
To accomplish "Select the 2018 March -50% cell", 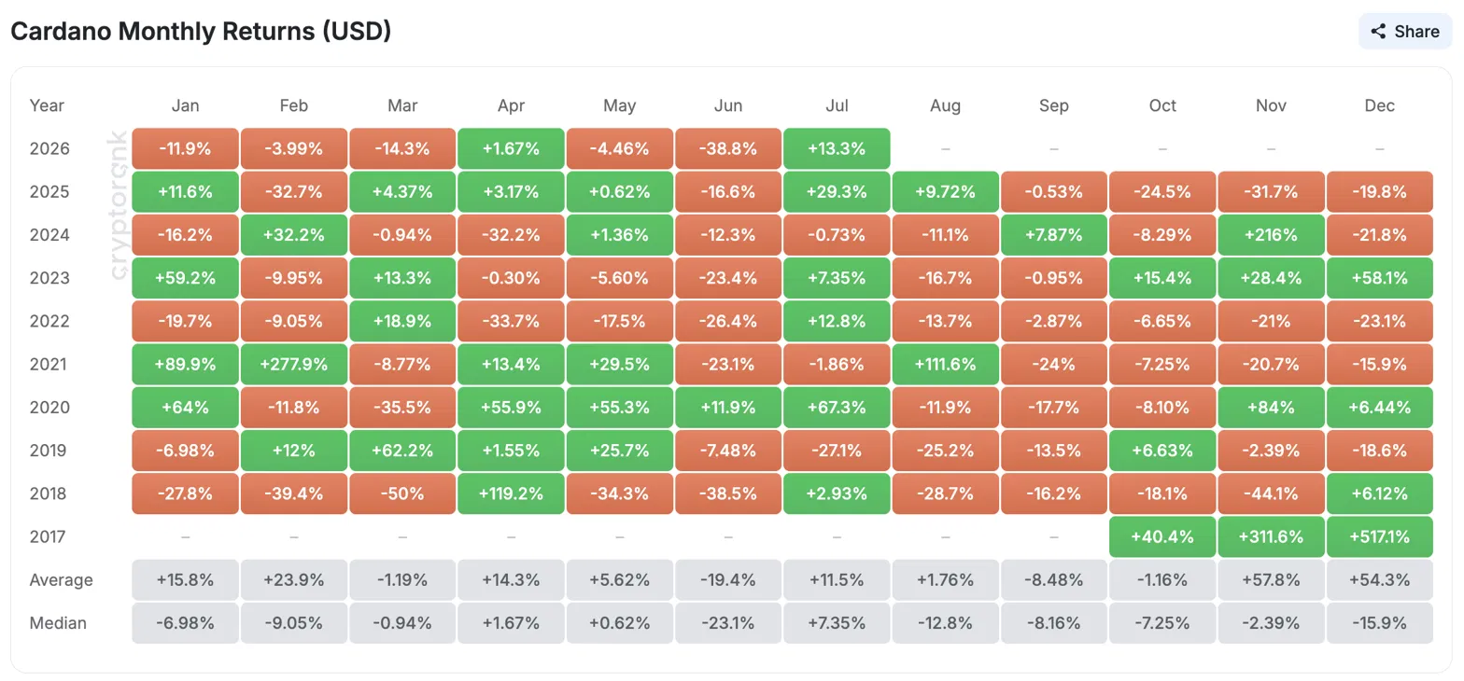I will point(402,493).
